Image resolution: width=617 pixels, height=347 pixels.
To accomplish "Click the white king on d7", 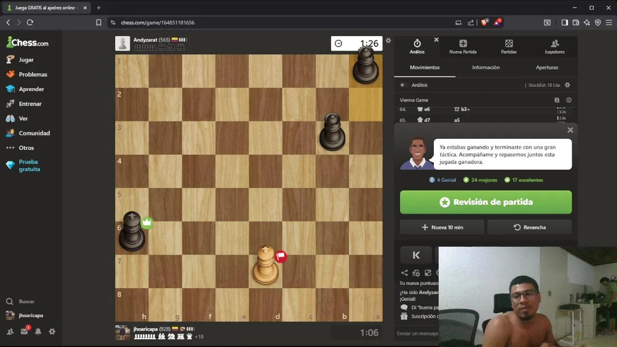I will [x=266, y=265].
